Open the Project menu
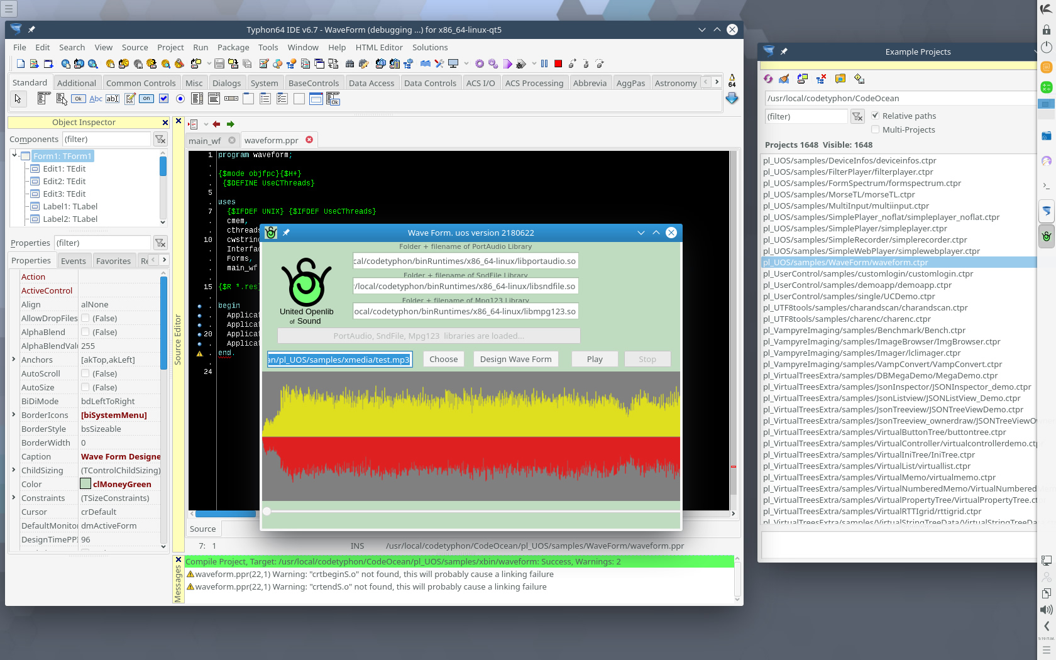Screen dimensions: 1056x660 (x=170, y=47)
